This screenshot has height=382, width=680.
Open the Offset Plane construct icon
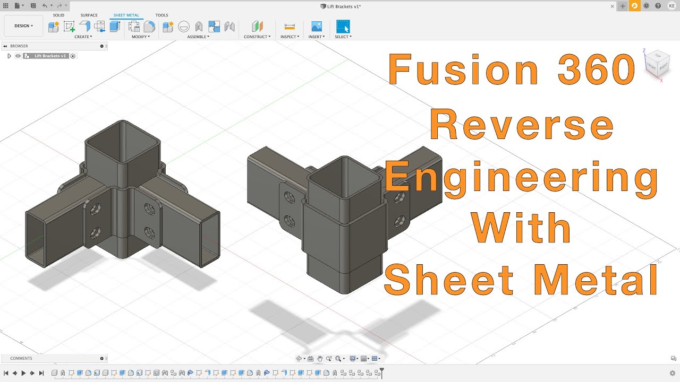pyautogui.click(x=257, y=26)
